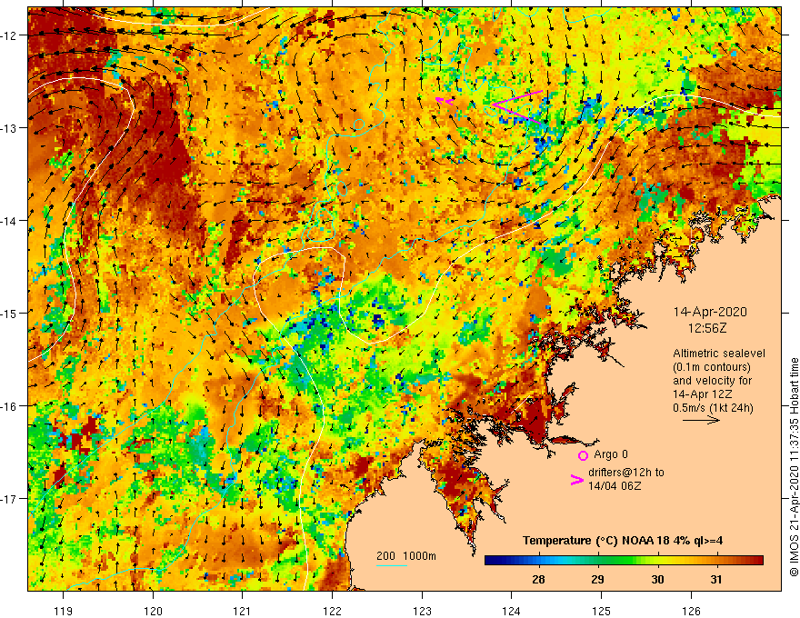Image resolution: width=800 pixels, height=618 pixels.
Task: Click the '200 1000m' depth label
Action: point(406,556)
